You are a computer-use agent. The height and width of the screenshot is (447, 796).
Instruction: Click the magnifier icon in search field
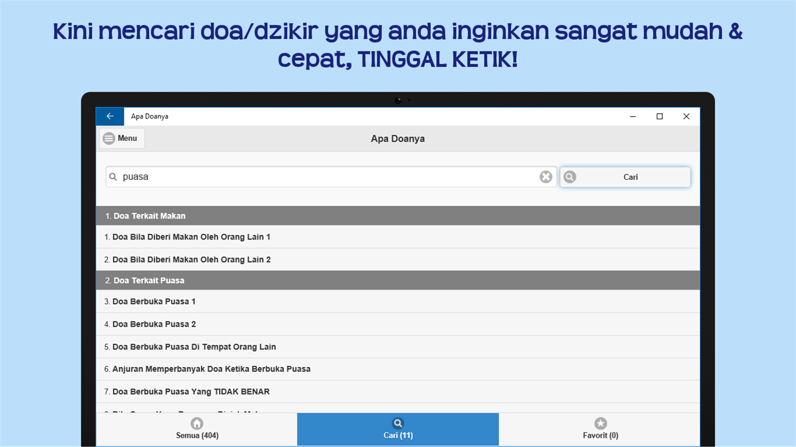click(x=113, y=177)
